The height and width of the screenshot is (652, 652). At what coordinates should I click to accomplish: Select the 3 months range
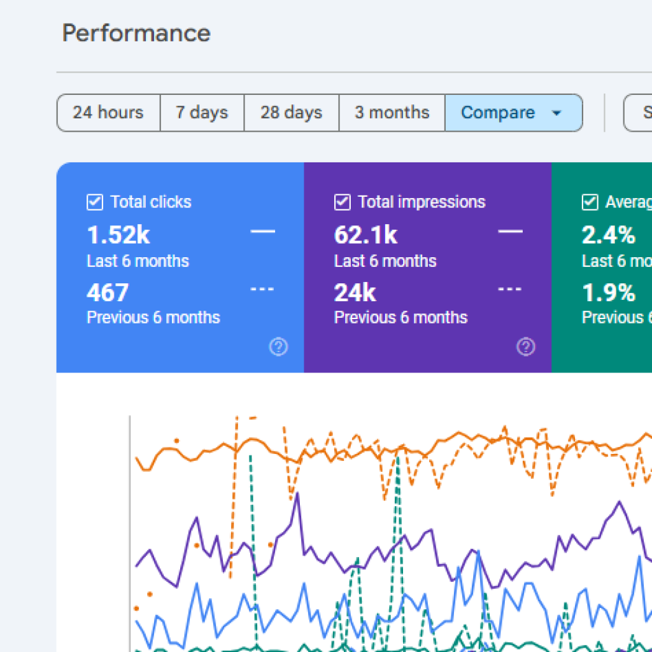pyautogui.click(x=392, y=113)
